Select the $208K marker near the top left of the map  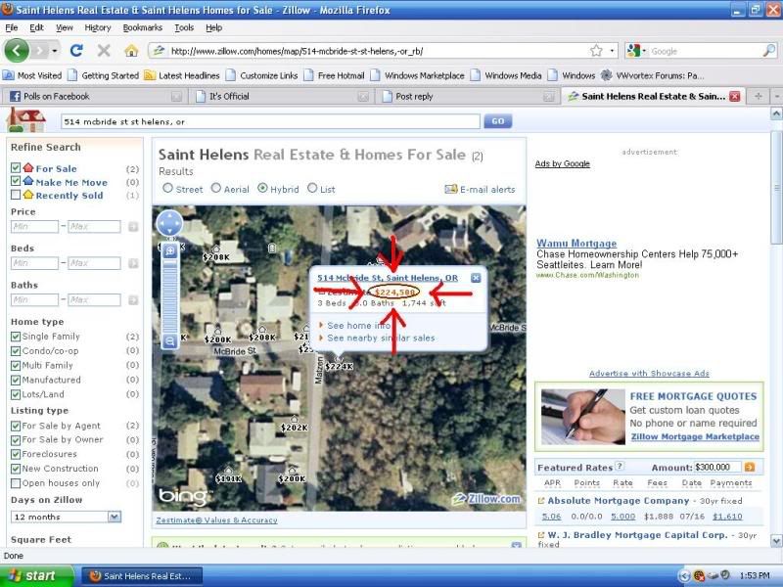[x=216, y=255]
